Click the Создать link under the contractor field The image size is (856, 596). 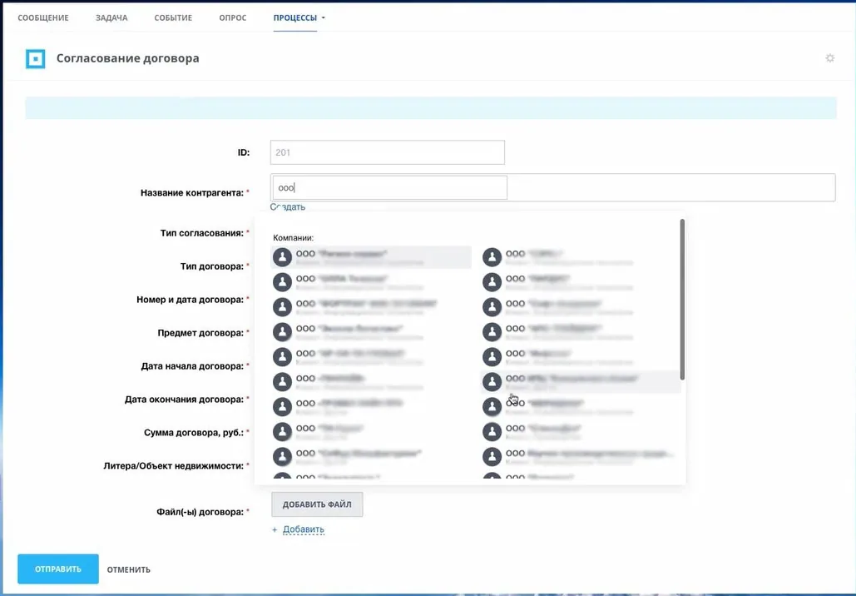tap(288, 207)
